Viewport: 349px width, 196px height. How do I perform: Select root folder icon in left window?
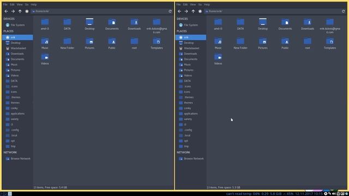[134, 41]
